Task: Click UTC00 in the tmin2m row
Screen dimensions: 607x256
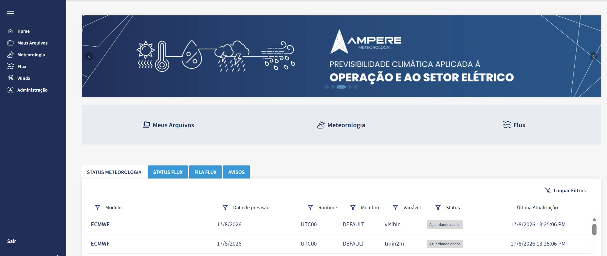Action: click(x=309, y=244)
